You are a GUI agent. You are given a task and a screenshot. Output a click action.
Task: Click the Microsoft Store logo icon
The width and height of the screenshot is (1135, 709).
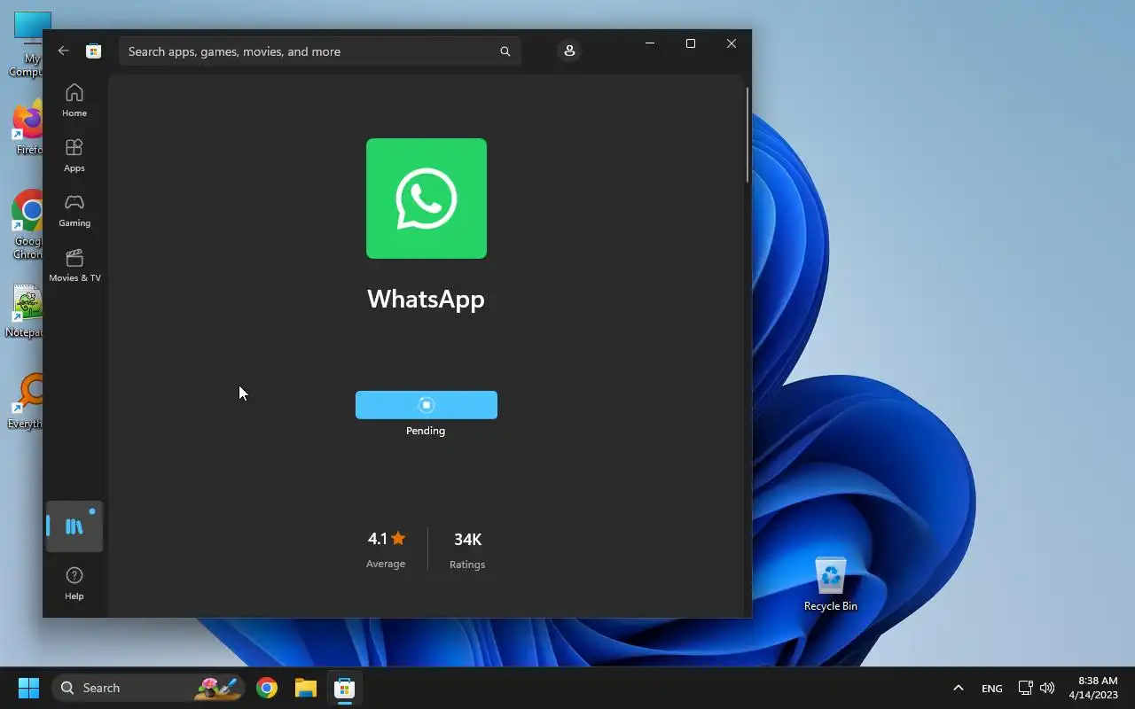[x=93, y=51]
